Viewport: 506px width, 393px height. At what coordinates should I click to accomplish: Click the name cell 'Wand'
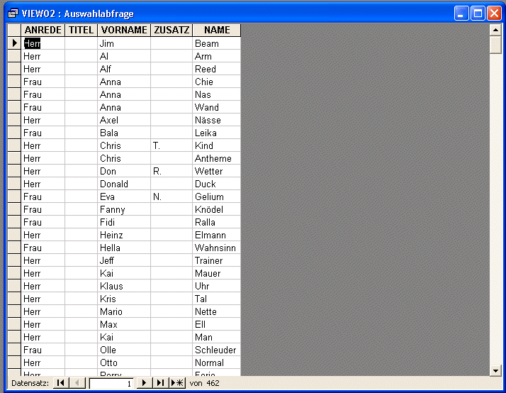click(217, 107)
